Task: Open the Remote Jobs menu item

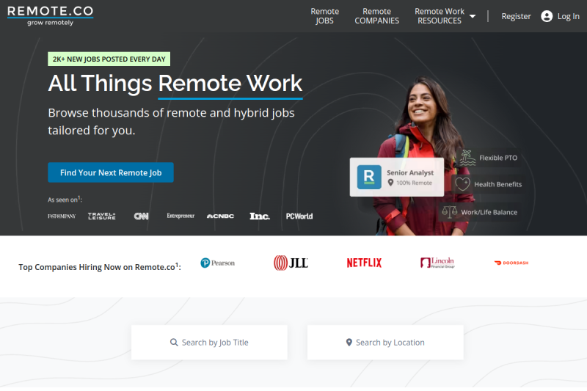Action: (324, 16)
